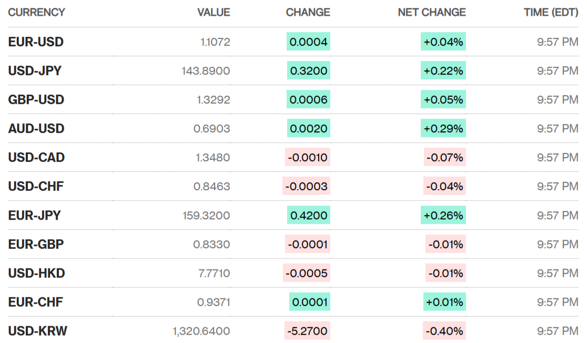Click the EUR-CHF pair link
Image resolution: width=587 pixels, height=343 pixels.
[x=36, y=302]
